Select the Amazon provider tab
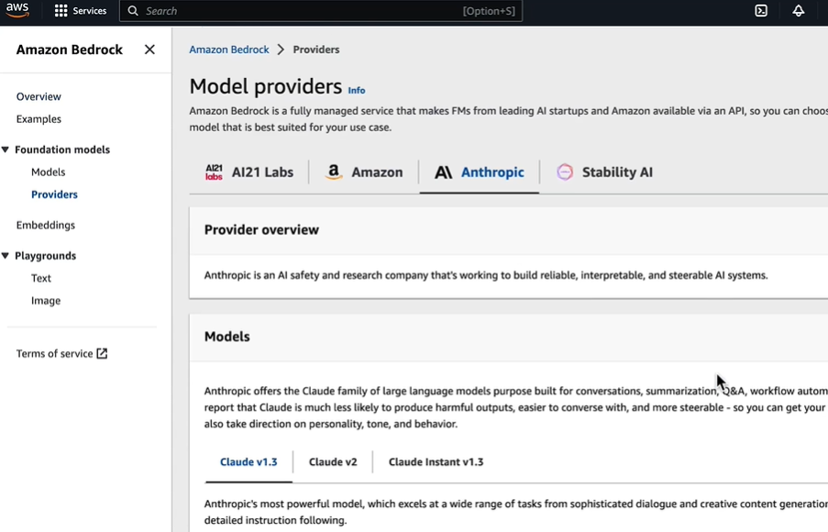This screenshot has width=828, height=532. pos(364,172)
